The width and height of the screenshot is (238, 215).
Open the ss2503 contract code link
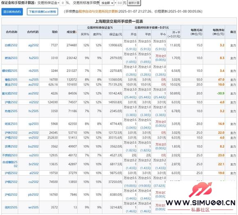pyautogui.click(x=34, y=155)
